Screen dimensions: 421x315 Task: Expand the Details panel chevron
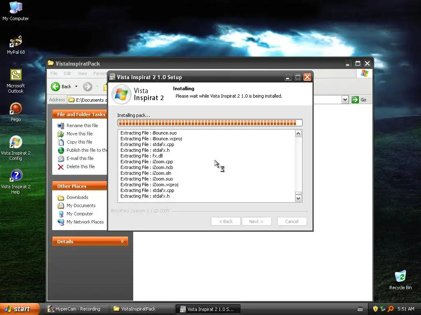pos(122,241)
